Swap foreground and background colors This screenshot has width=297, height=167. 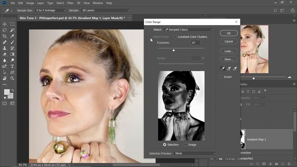[13, 90]
